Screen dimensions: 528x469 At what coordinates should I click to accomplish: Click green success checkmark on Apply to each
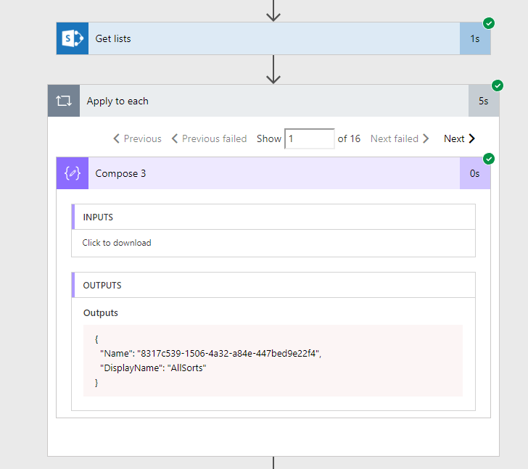click(x=498, y=86)
